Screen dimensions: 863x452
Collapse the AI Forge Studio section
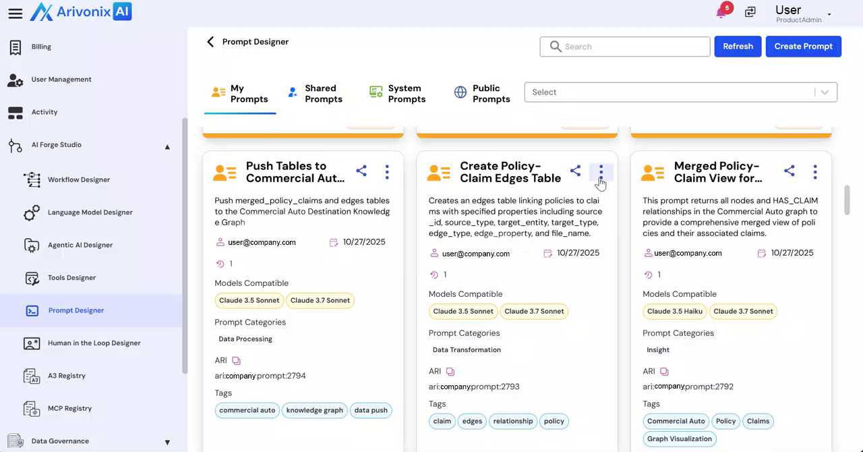point(167,146)
